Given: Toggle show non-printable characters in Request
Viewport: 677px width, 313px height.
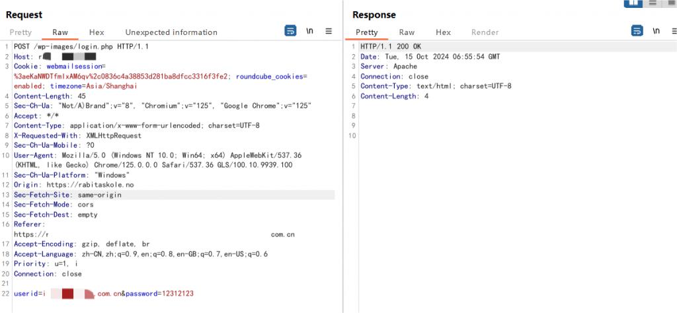Looking at the screenshot, I should coord(309,31).
